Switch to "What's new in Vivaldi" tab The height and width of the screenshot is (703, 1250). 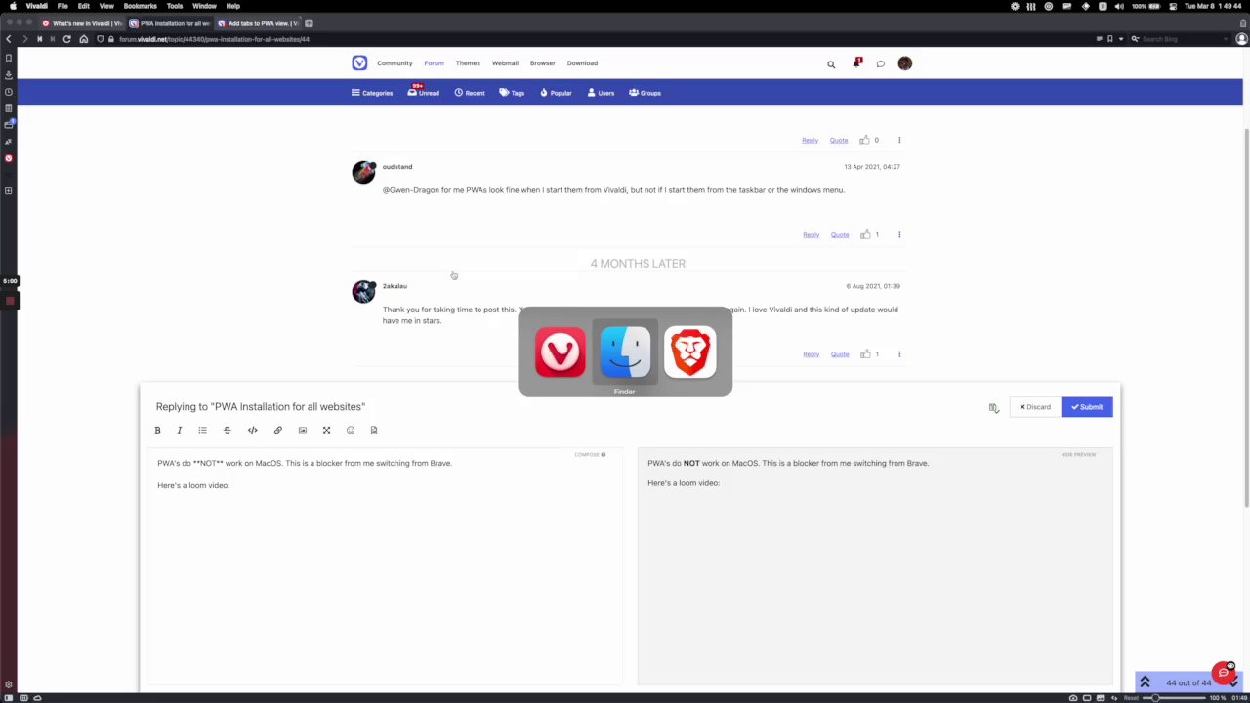click(82, 23)
